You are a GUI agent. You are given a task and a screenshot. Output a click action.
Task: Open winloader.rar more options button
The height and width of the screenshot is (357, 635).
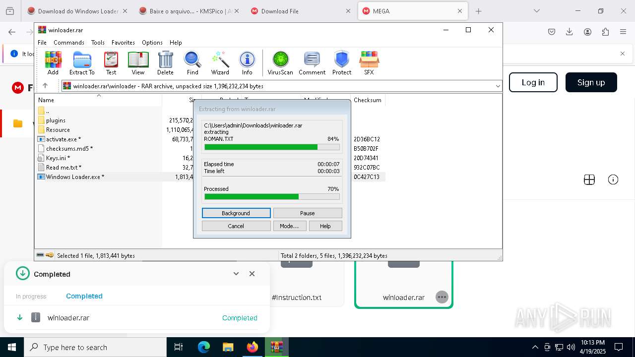point(442,297)
